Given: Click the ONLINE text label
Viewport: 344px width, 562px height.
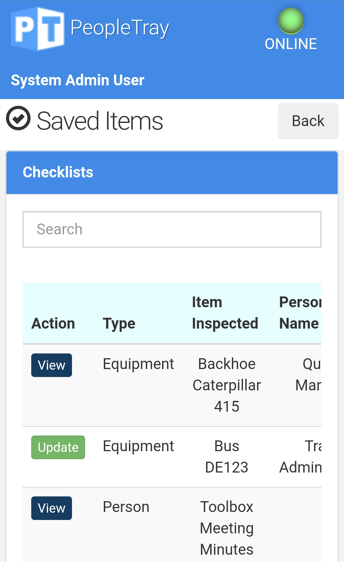Looking at the screenshot, I should pos(290,44).
